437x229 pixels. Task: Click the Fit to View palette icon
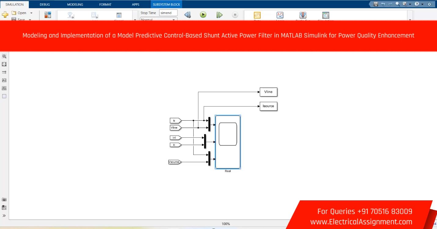[x=4, y=64]
